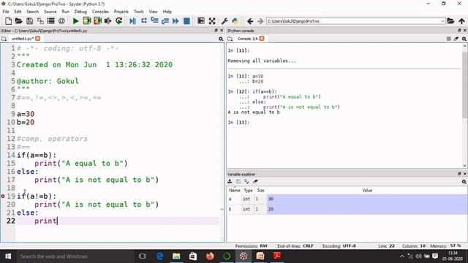Go forward to the next directory
Viewport: 468px width, 263px height.
click(x=260, y=21)
